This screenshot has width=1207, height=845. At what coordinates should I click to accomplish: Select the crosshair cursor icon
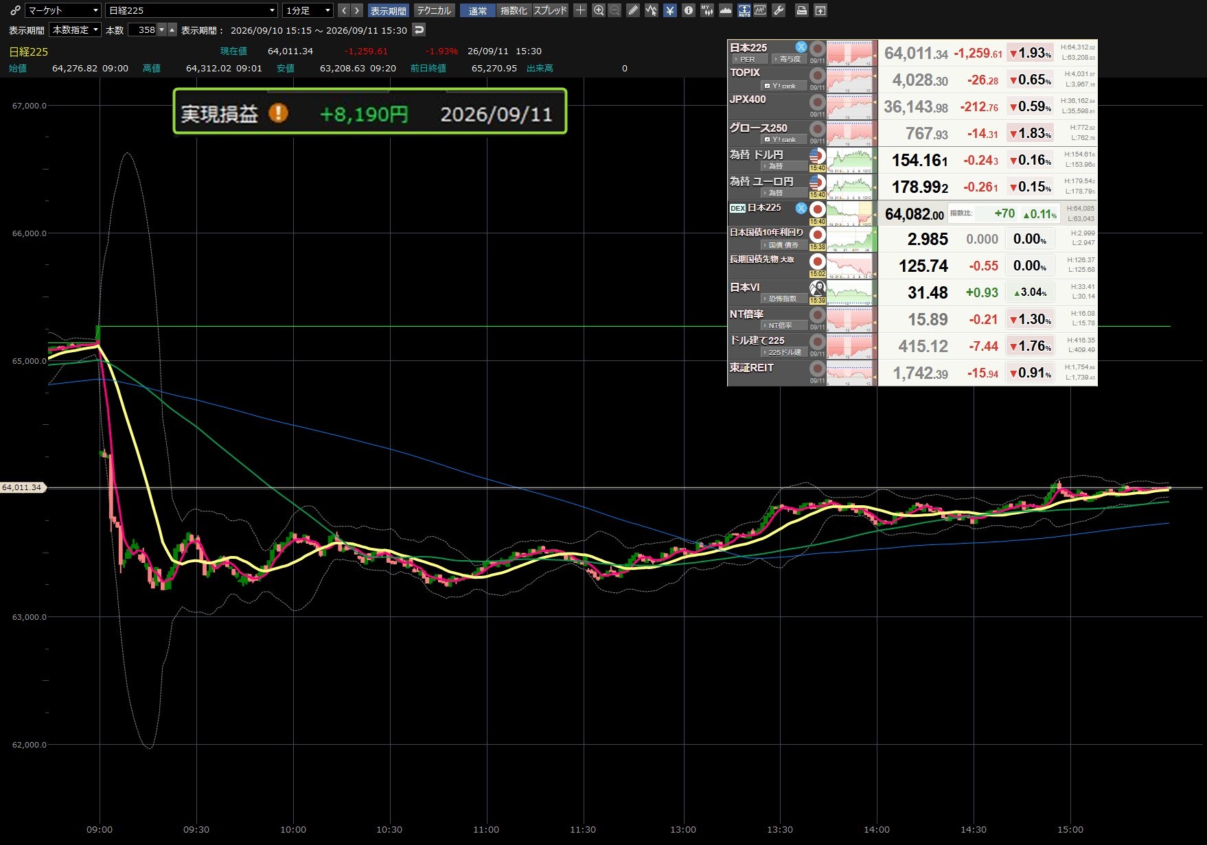click(580, 10)
